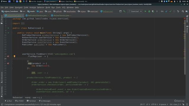The width and height of the screenshot is (189, 106).
Task: Open the Run tool window at bottom
Action: pyautogui.click(x=9, y=101)
